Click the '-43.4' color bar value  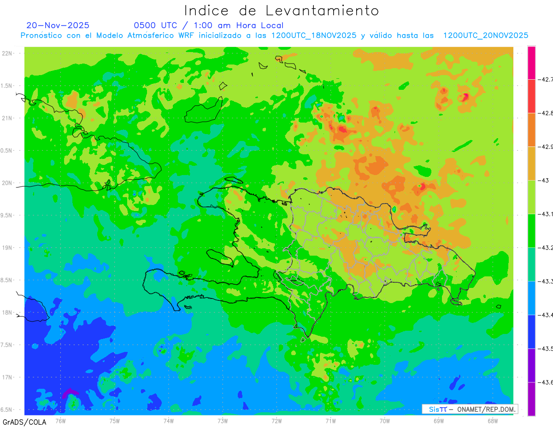coord(547,315)
